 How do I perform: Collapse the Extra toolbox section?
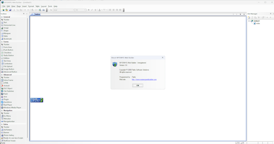point(2,124)
